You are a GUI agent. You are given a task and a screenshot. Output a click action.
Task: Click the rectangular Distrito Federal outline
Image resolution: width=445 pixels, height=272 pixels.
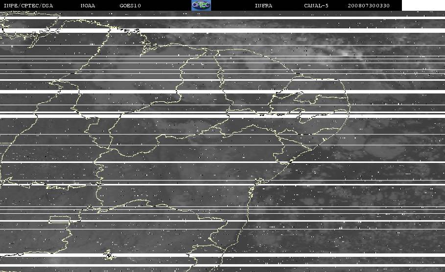click(60, 220)
